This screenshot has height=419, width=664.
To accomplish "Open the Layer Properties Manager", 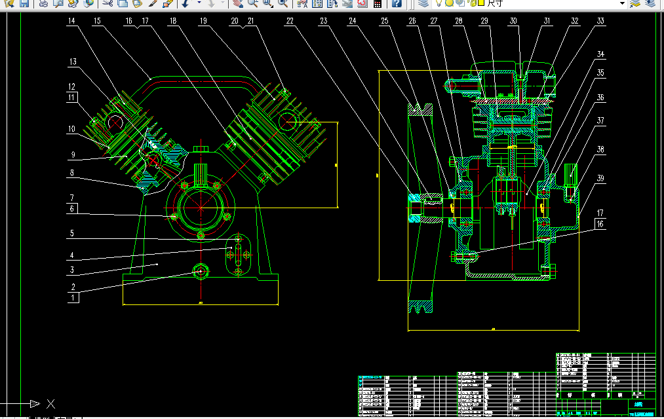I will [x=423, y=3].
